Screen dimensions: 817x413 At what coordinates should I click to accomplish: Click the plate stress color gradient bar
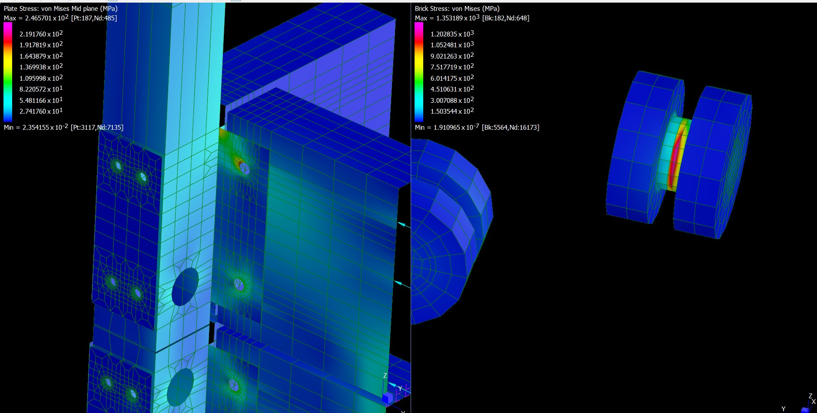pos(8,72)
